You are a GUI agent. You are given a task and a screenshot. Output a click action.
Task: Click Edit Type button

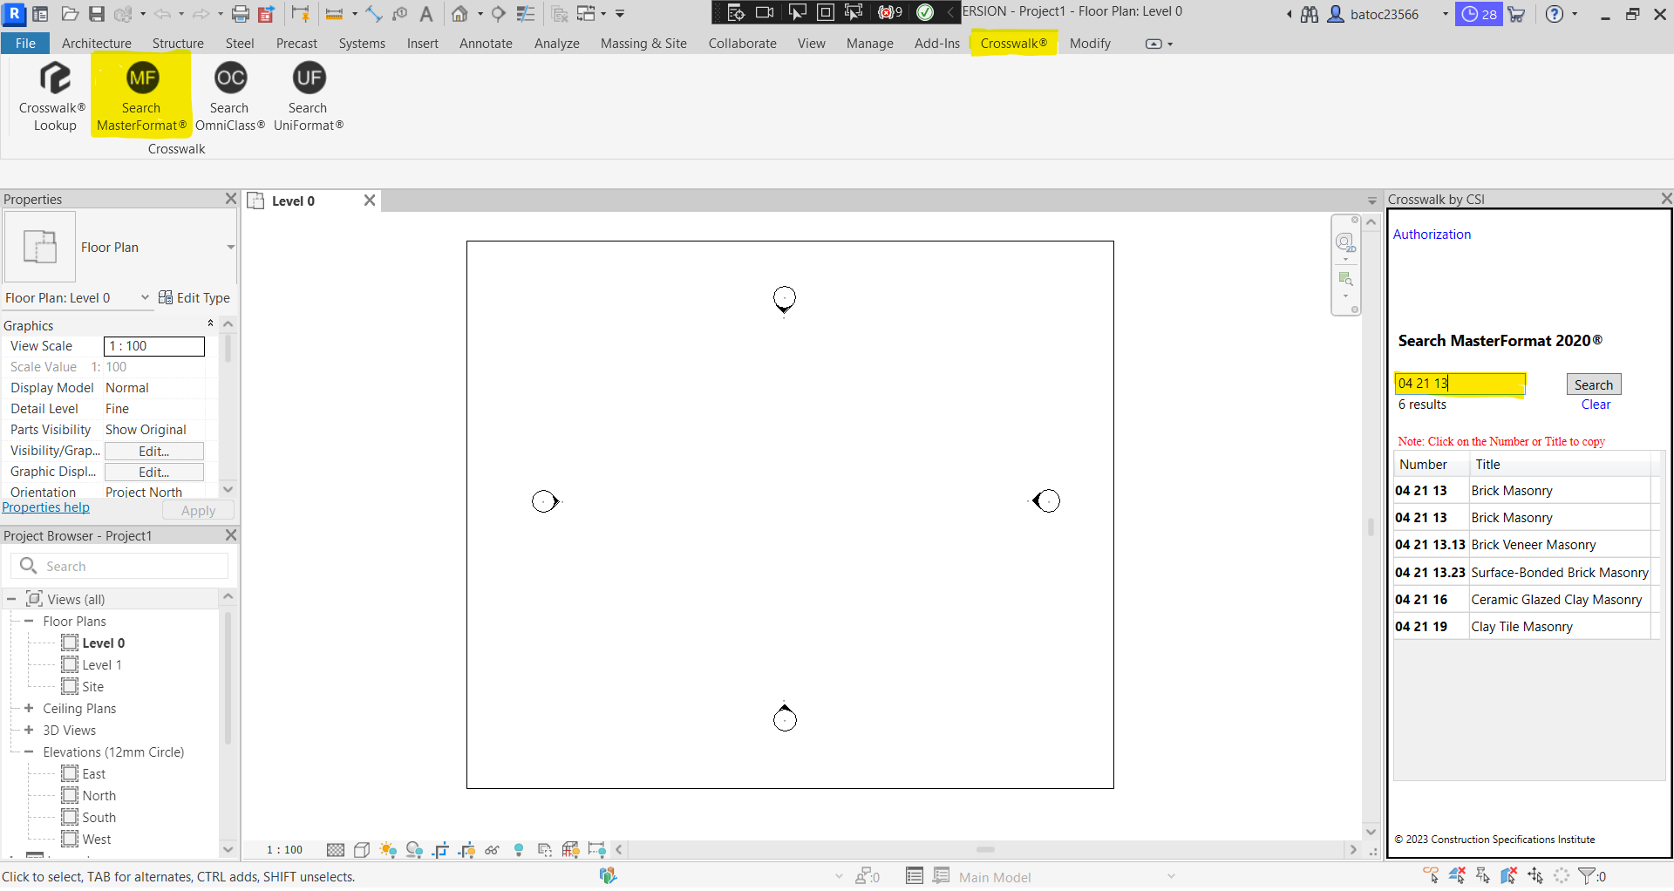194,298
